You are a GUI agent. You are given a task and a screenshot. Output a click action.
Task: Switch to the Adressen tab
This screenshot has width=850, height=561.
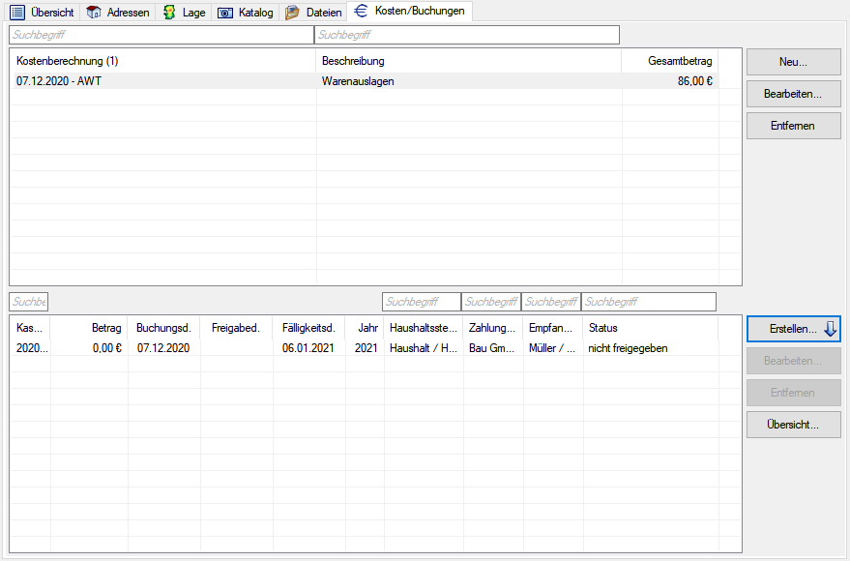[126, 13]
